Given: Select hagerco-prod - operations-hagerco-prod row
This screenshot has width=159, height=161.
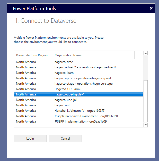Looking at the screenshot, I should [x=78, y=78].
